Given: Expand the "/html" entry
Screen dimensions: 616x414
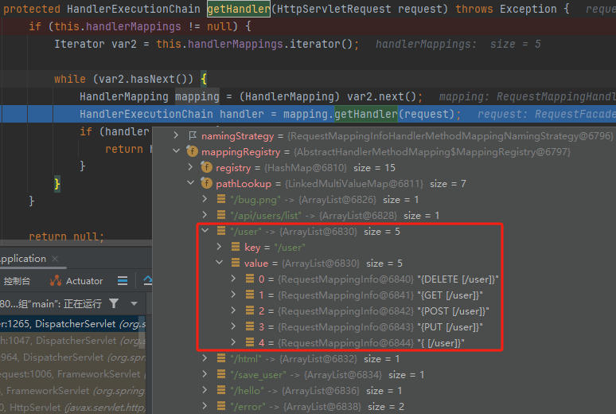Looking at the screenshot, I should coord(205,358).
